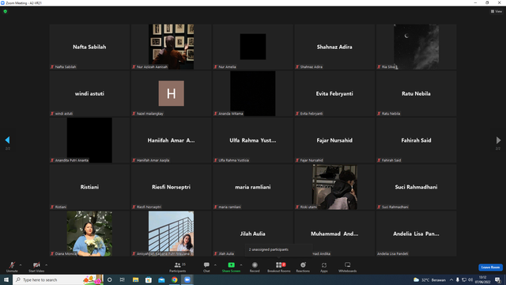Select Ulfa Rahma Yustisia tile
Screen dimensions: 506x285
[x=253, y=140]
